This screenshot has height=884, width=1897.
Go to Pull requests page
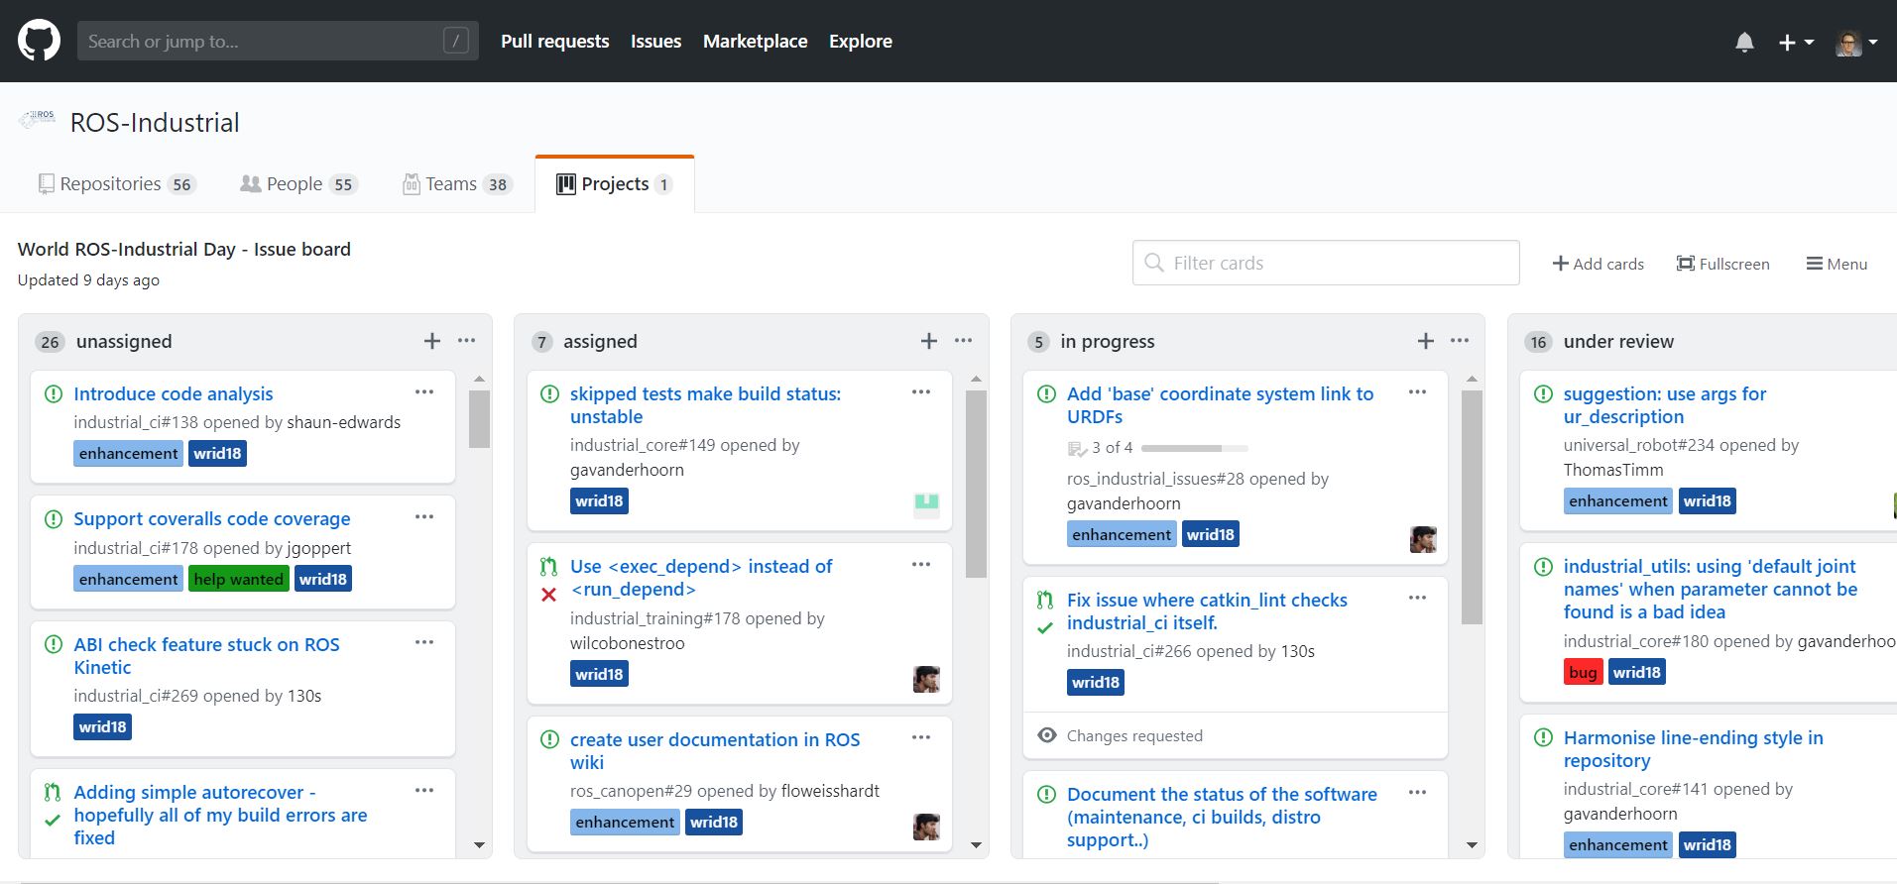click(x=554, y=41)
